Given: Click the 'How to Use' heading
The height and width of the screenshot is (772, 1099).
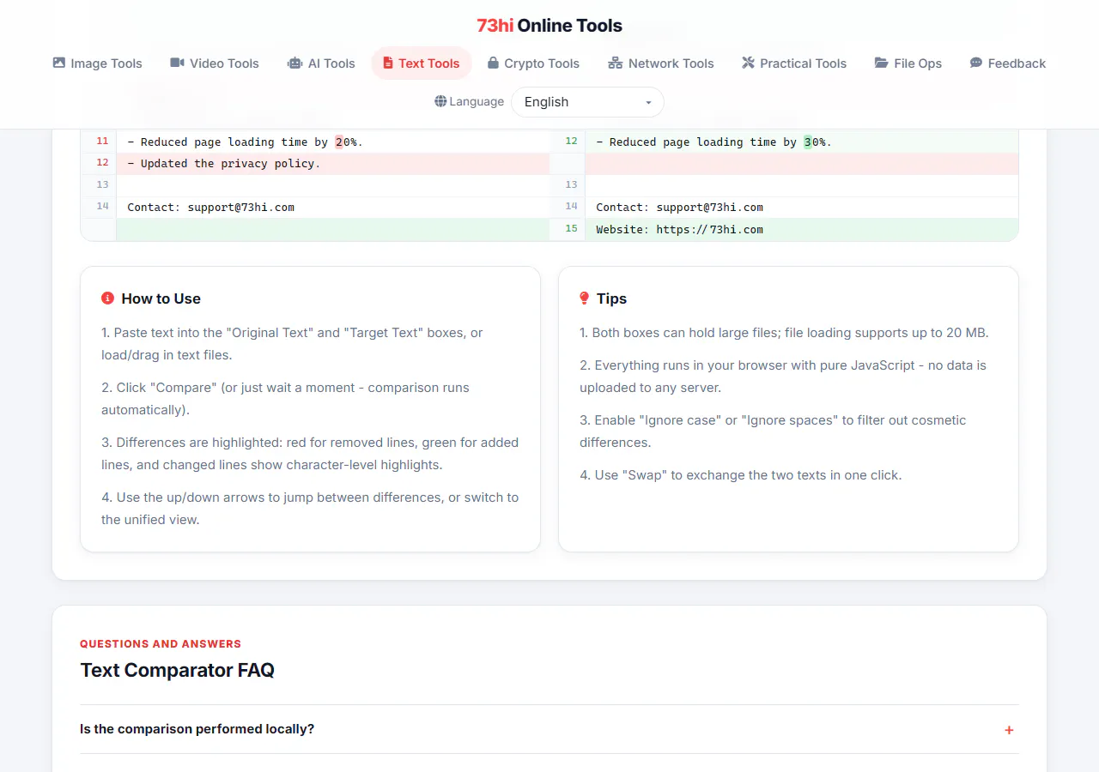Looking at the screenshot, I should click(x=161, y=299).
